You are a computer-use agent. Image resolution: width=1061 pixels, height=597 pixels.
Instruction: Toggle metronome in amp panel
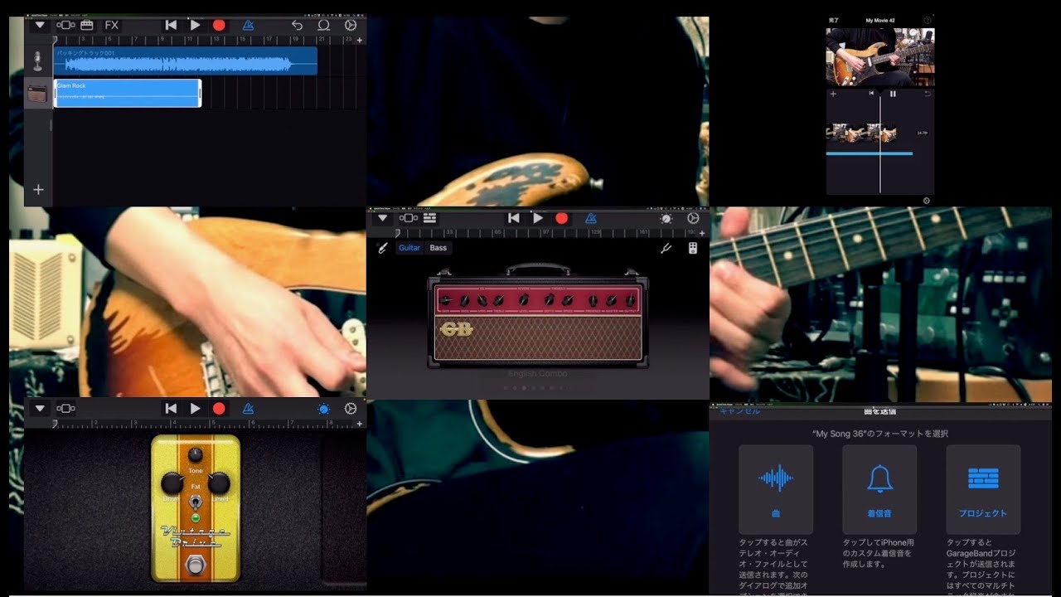(x=591, y=218)
